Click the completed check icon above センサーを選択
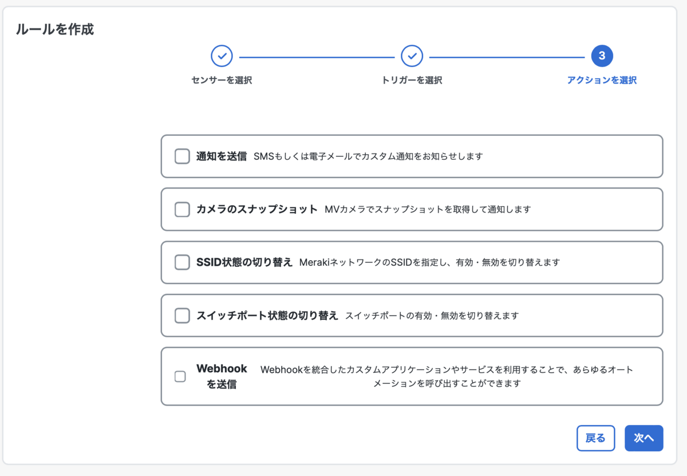 (222, 56)
